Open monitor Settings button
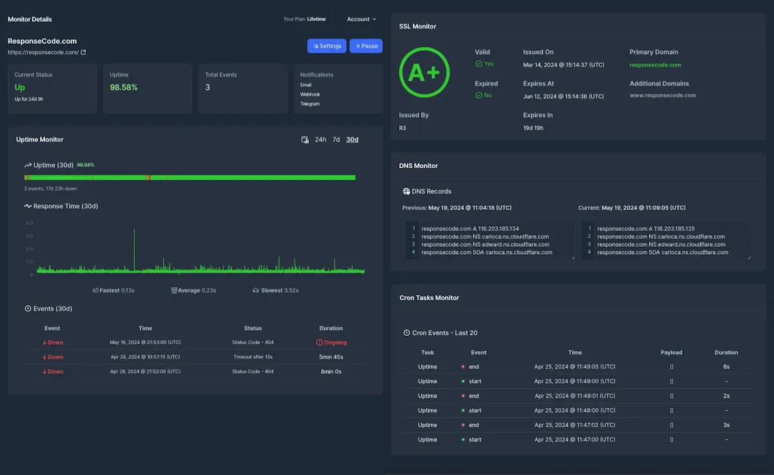 [x=326, y=46]
